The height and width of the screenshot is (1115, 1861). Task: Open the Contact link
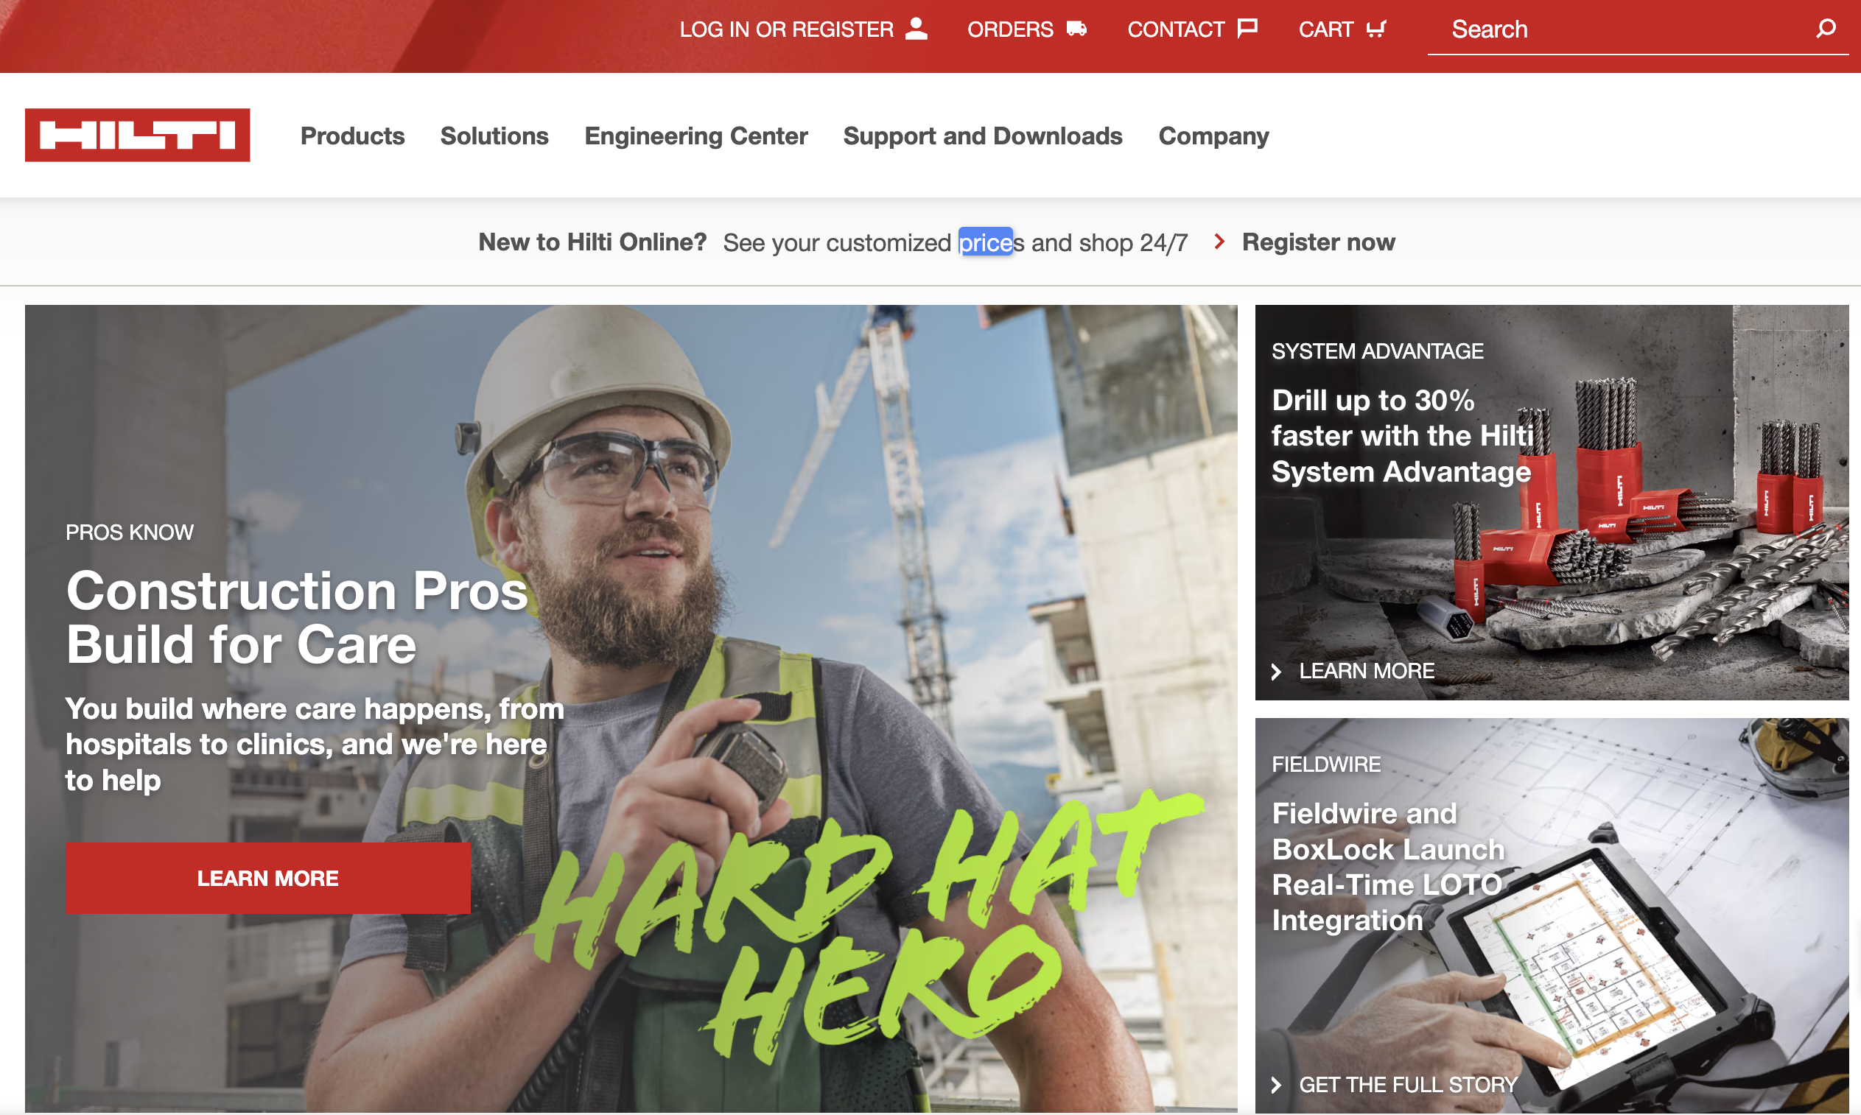click(1192, 29)
